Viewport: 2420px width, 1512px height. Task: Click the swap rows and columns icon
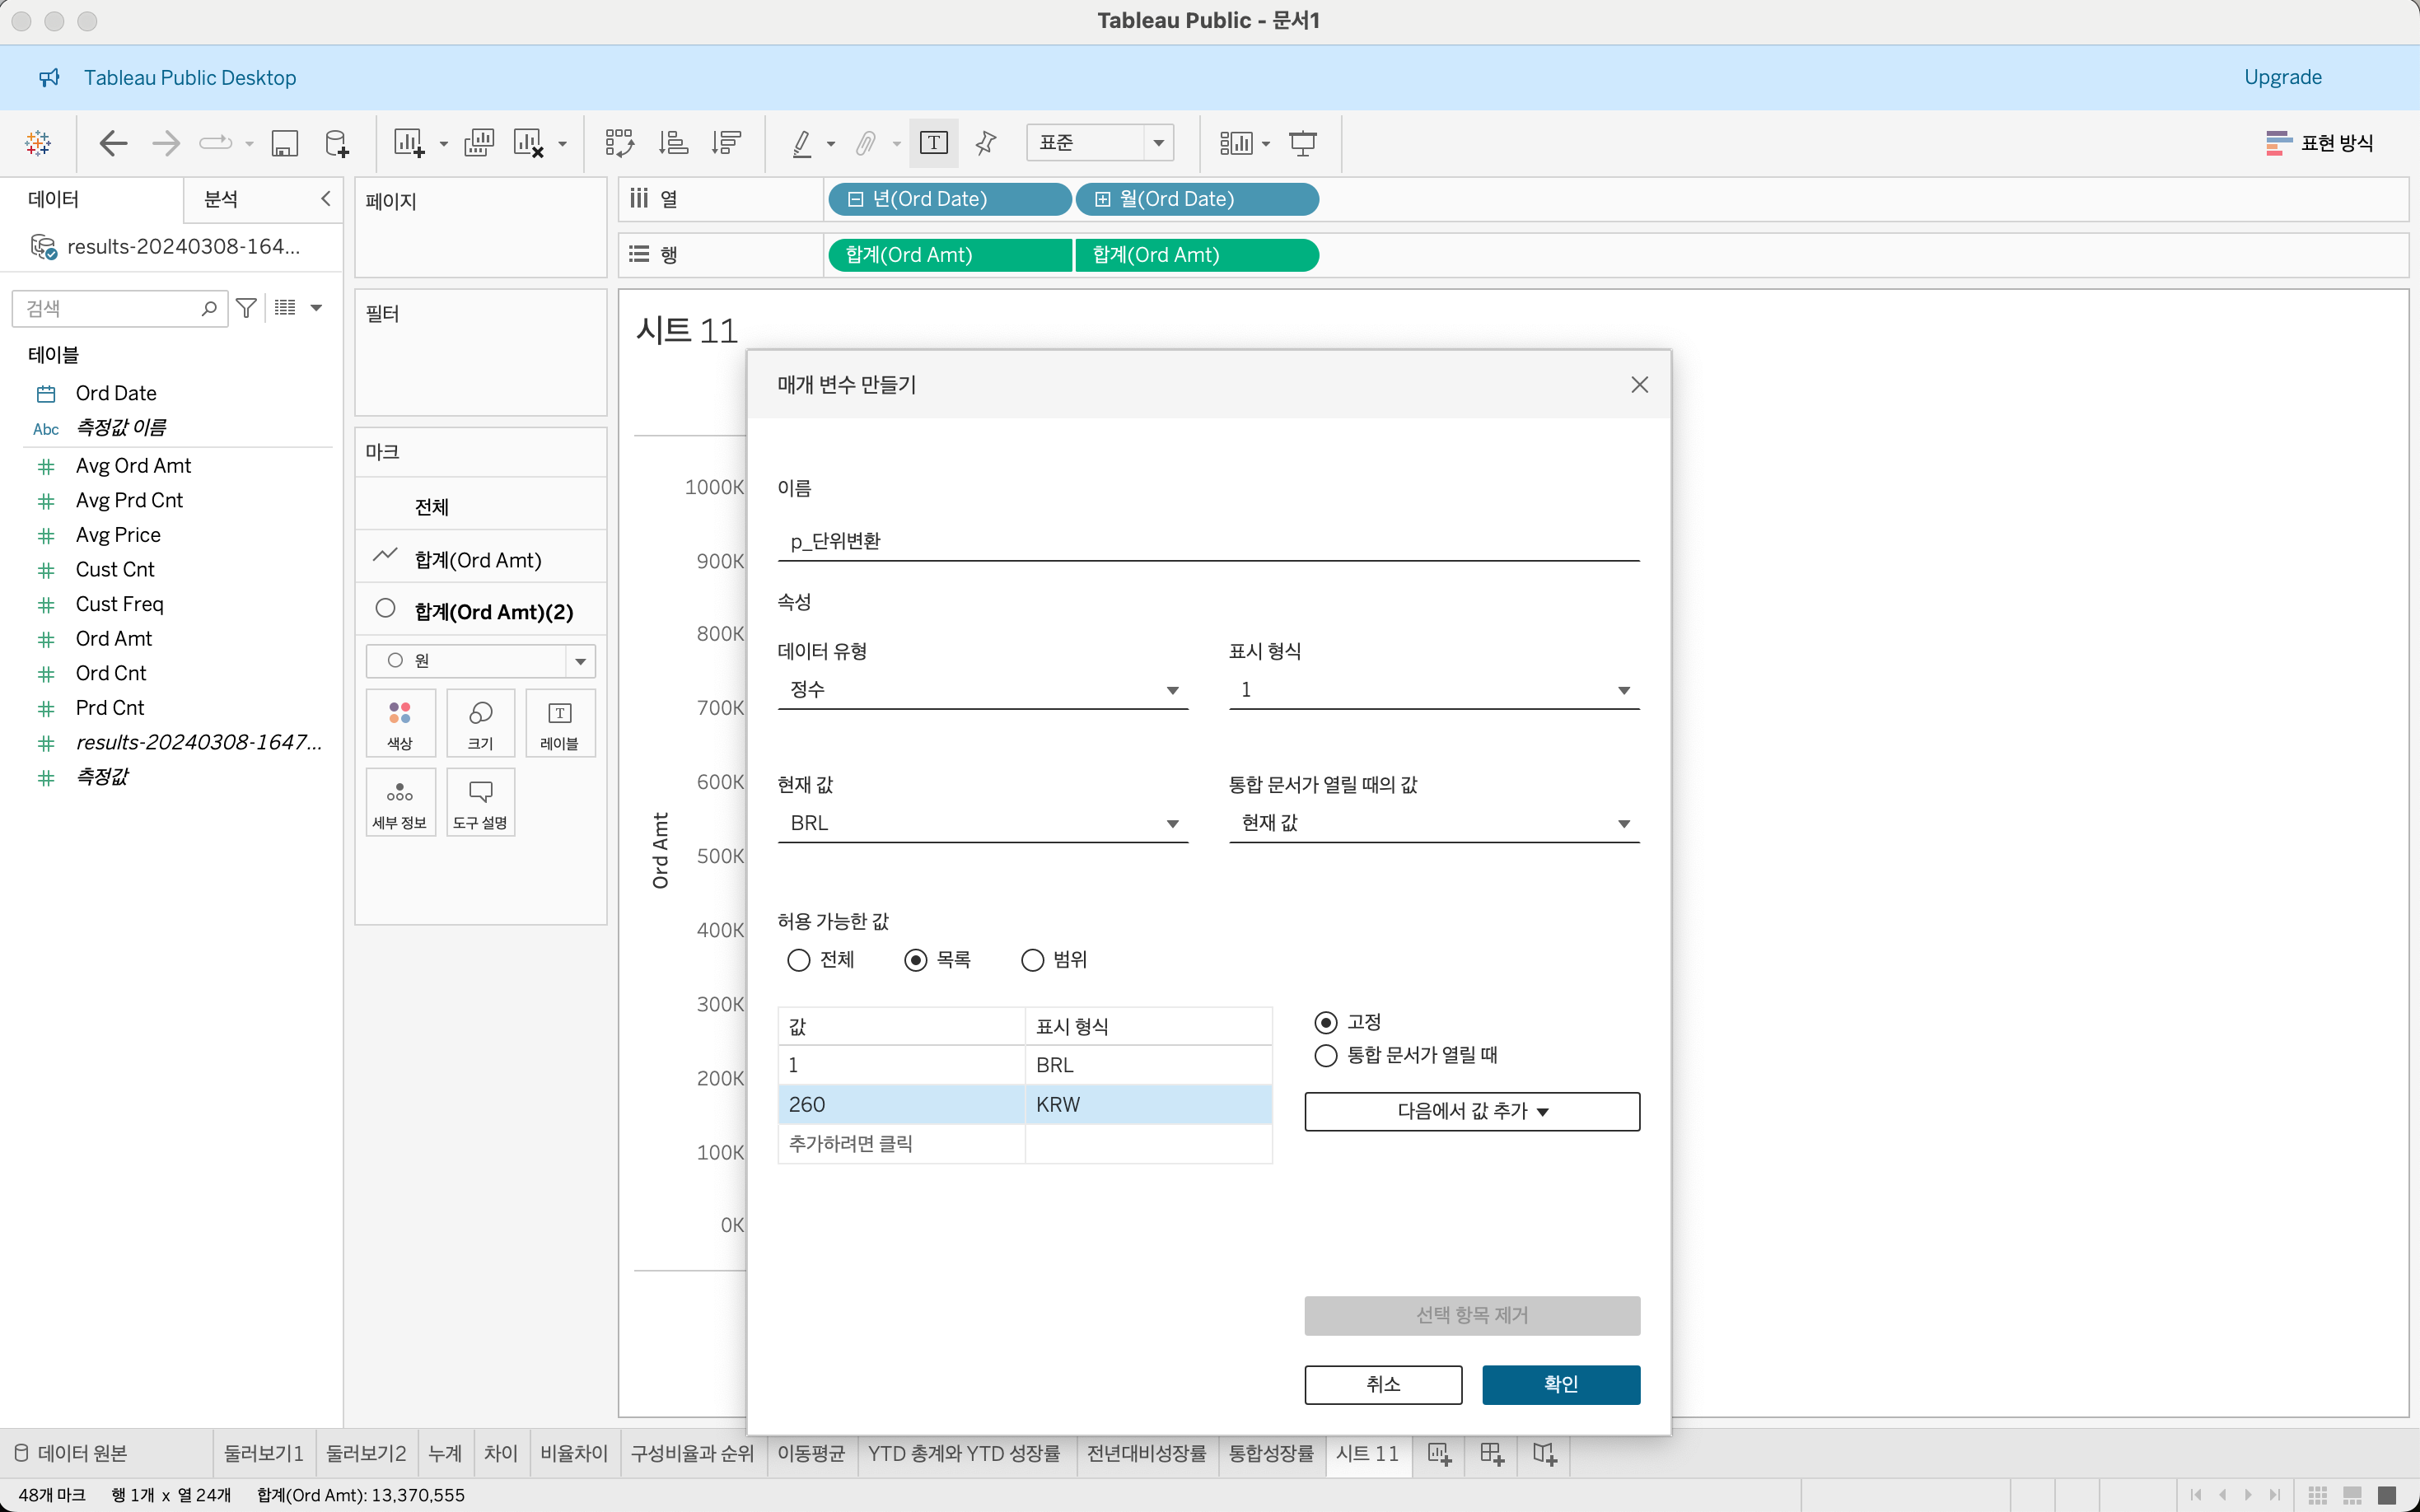(x=619, y=143)
